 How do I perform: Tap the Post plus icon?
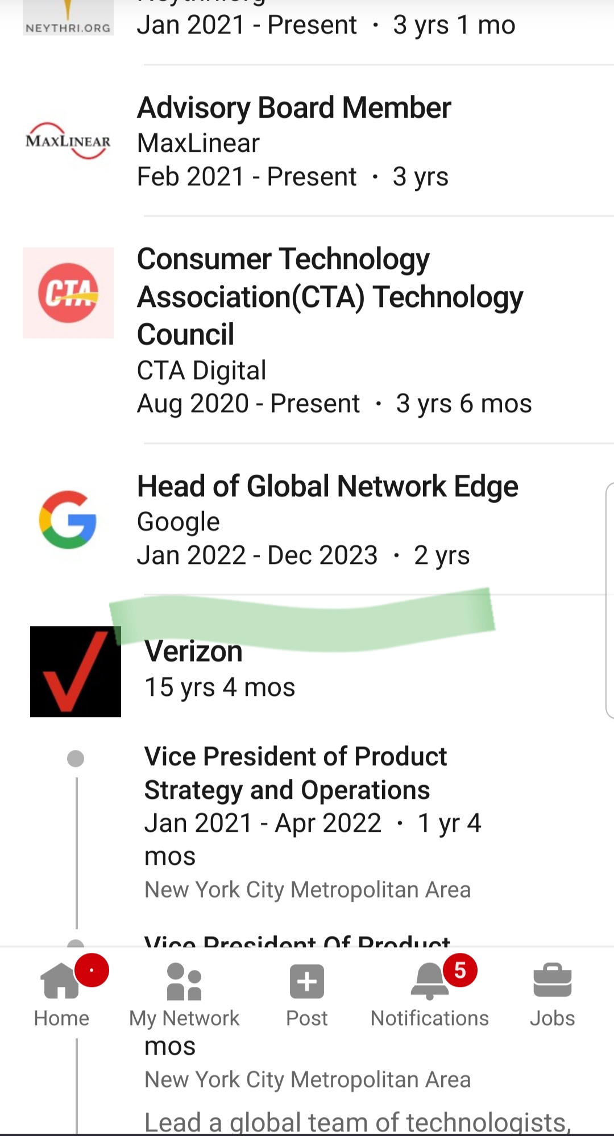307,981
